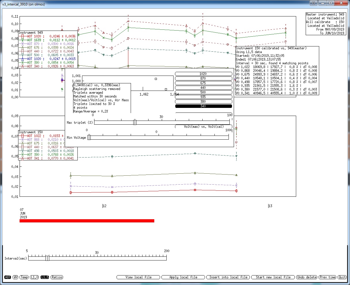
Task: Click the V0 0.341 calibration row
Action: (276, 93)
